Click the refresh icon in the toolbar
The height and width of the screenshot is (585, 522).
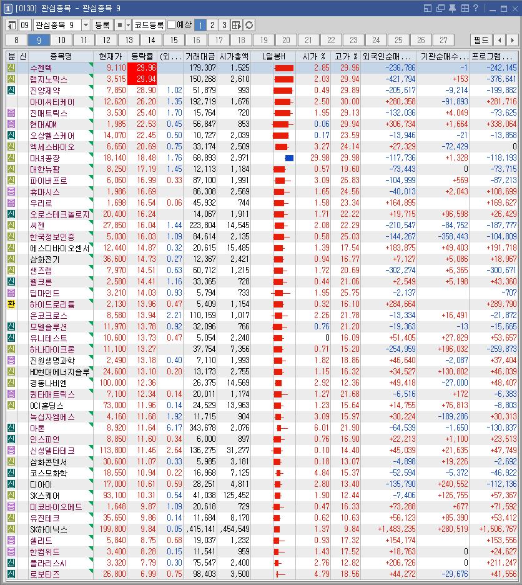pos(249,25)
